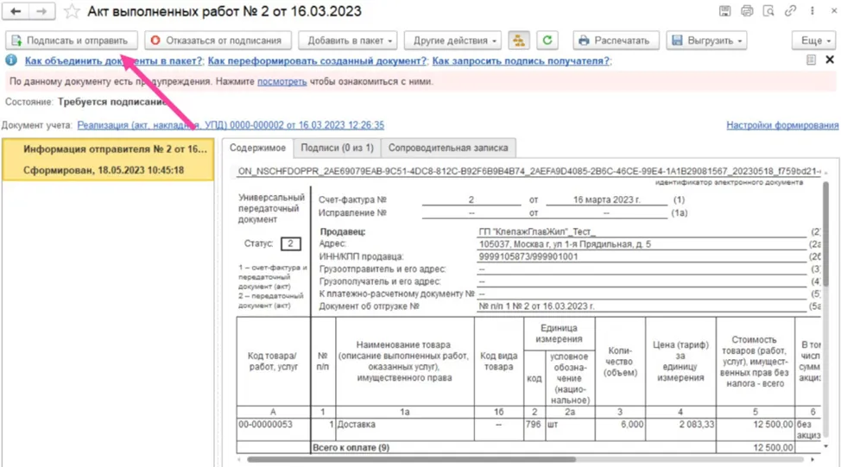Click price 2 083,33 cell
This screenshot has height=467, width=841.
(x=681, y=430)
